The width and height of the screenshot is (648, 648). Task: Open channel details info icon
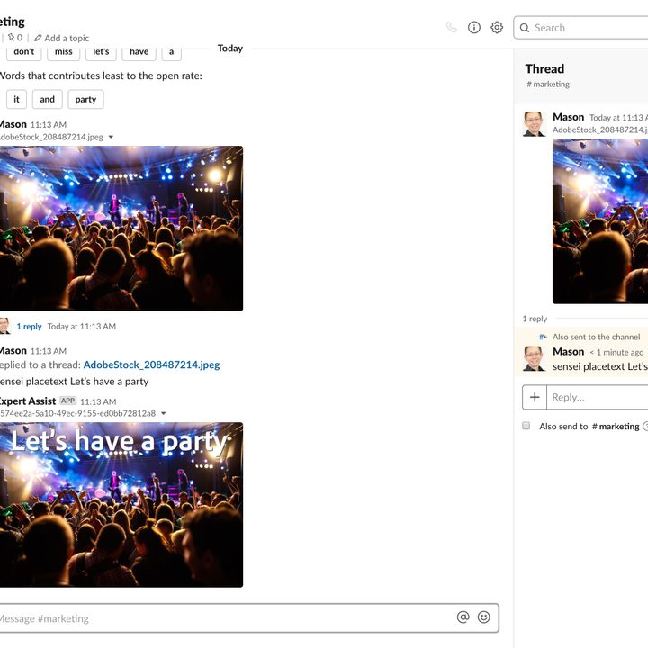(x=474, y=28)
